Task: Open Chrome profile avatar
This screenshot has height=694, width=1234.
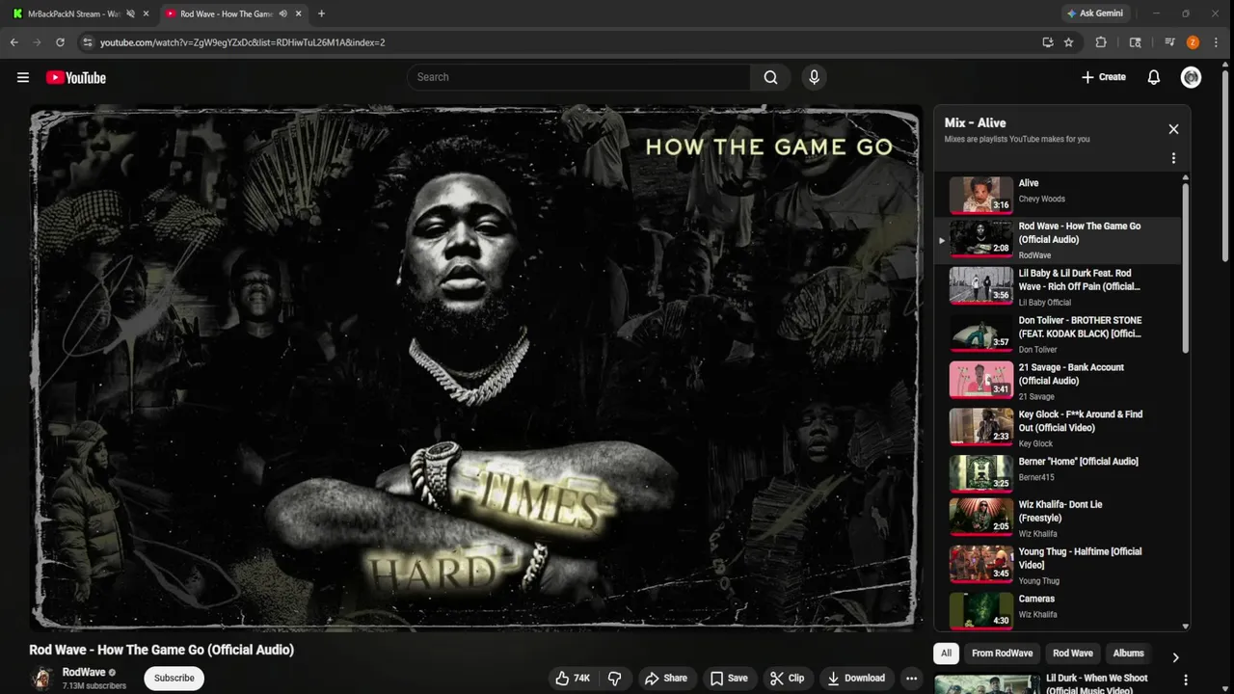Action: pyautogui.click(x=1193, y=42)
